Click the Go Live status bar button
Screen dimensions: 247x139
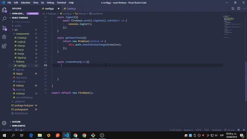(x=229, y=130)
